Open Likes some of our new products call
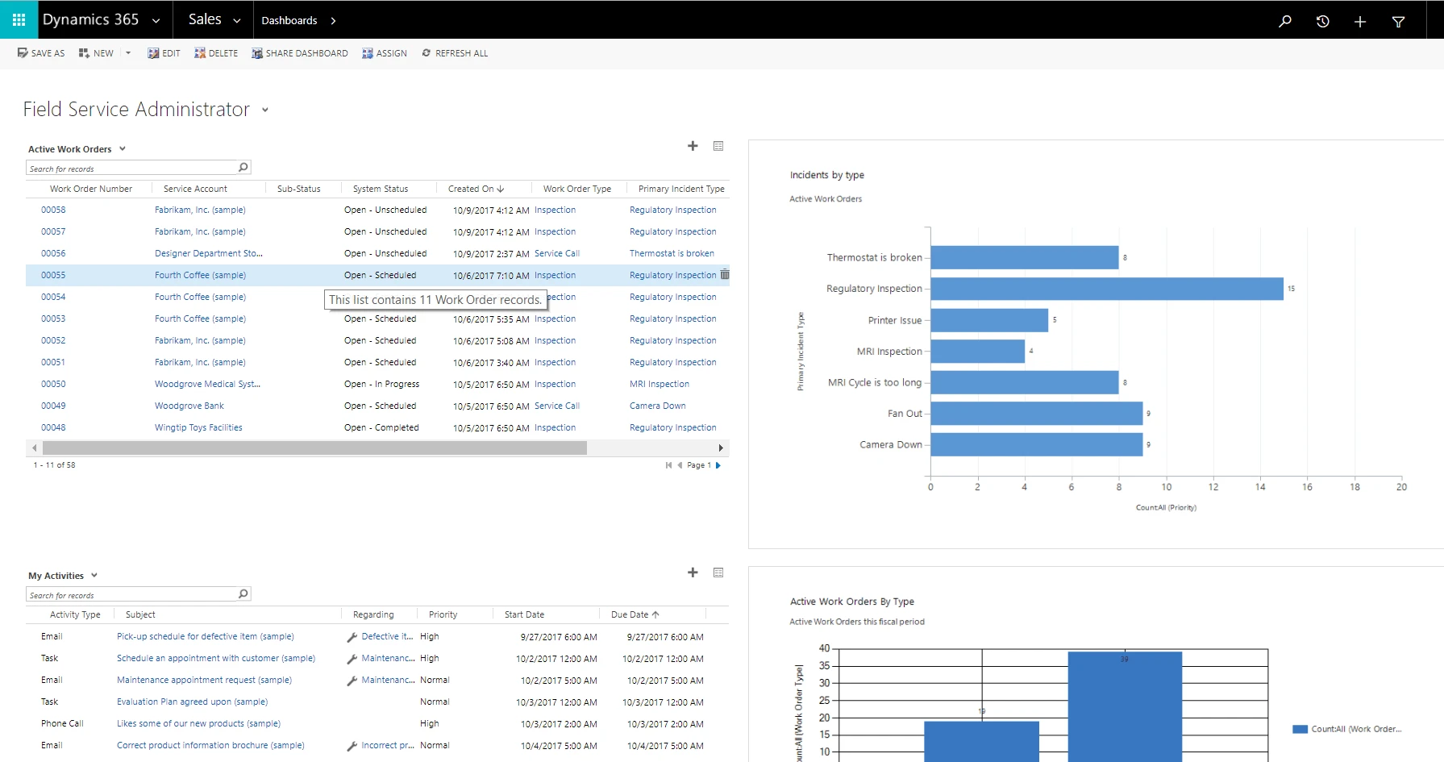This screenshot has height=762, width=1444. (198, 723)
